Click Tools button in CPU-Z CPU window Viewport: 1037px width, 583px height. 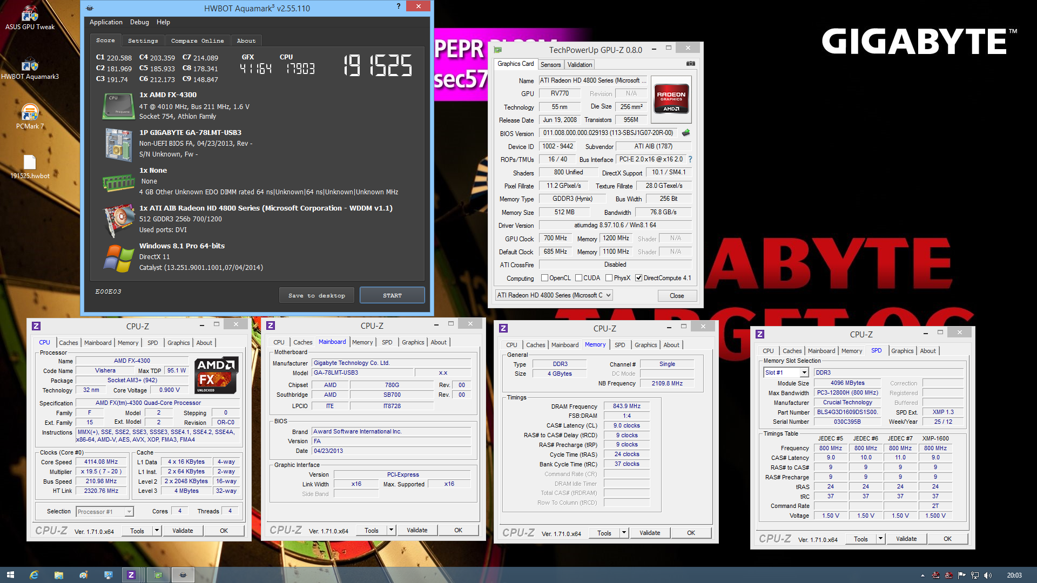(x=137, y=531)
